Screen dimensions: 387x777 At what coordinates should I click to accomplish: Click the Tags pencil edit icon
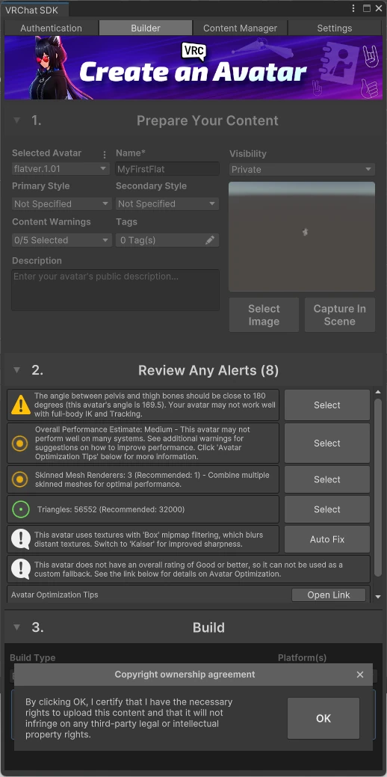pos(210,240)
